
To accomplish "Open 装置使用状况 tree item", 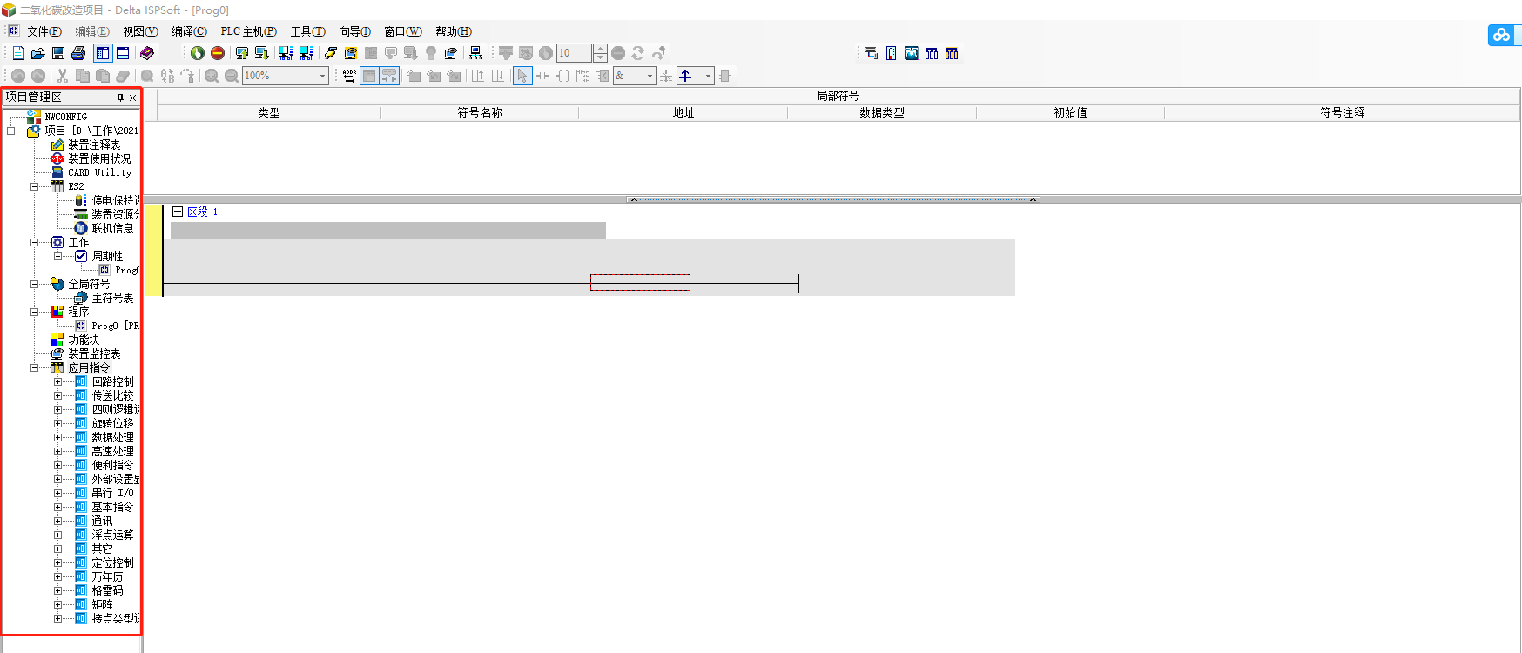I will point(99,158).
